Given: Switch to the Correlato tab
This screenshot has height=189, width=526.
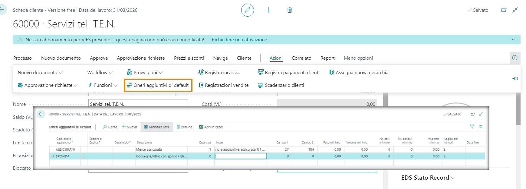Looking at the screenshot, I should click(x=301, y=58).
